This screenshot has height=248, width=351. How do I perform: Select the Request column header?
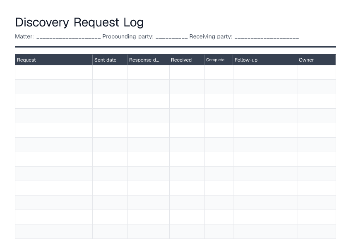(54, 60)
